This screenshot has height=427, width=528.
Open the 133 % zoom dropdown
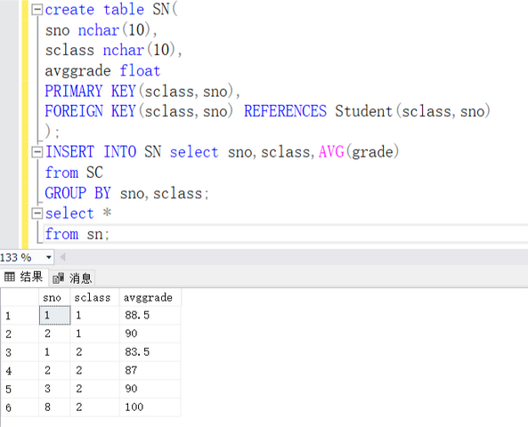(49, 258)
